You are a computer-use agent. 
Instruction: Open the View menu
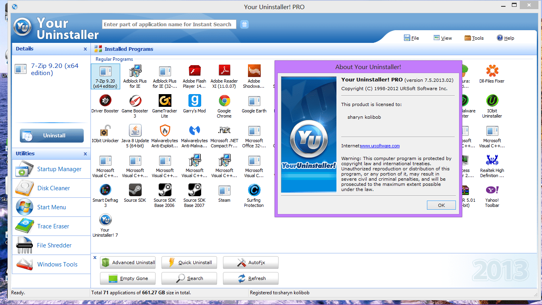443,38
